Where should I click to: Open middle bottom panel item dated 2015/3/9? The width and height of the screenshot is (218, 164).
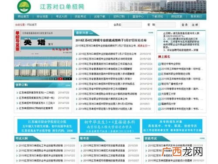tap(104, 146)
